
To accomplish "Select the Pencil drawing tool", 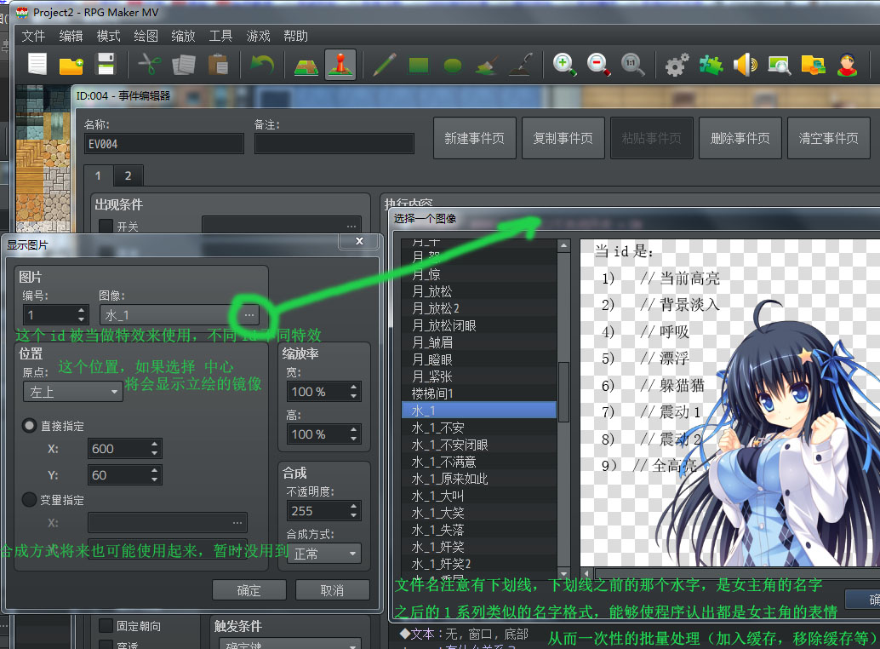I will (385, 65).
